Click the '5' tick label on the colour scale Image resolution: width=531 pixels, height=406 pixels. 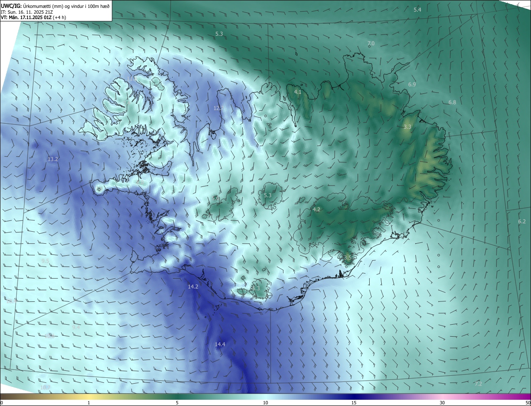tap(177, 403)
